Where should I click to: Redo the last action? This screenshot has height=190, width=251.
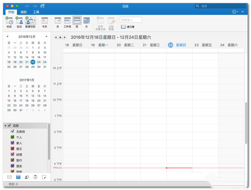click(x=35, y=6)
